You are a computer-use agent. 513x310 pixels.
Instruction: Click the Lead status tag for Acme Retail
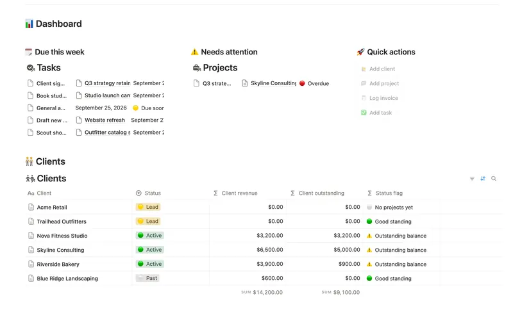pyautogui.click(x=148, y=207)
